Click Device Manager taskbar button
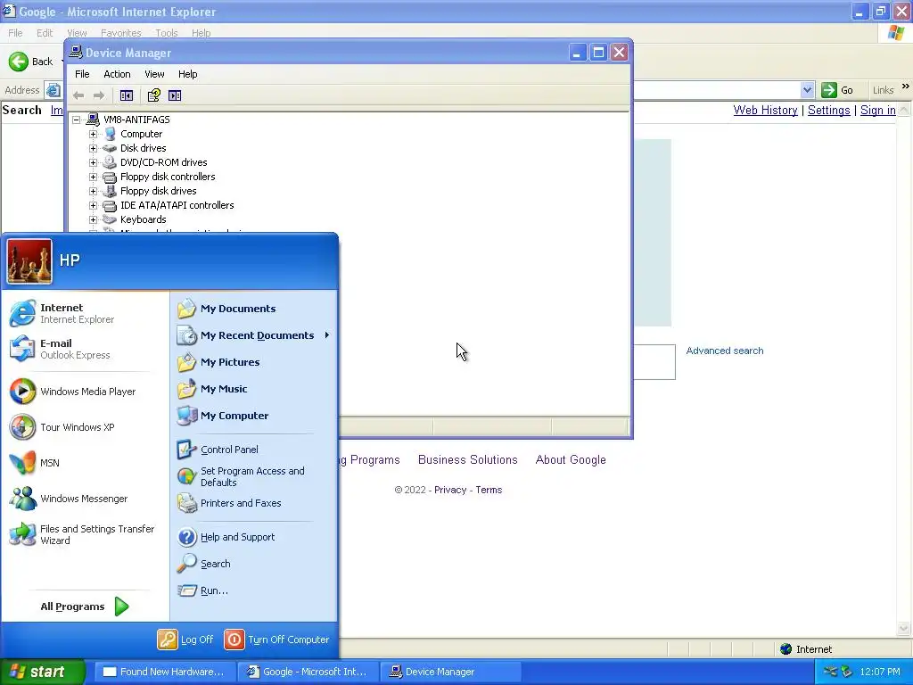This screenshot has height=685, width=913. 450,672
